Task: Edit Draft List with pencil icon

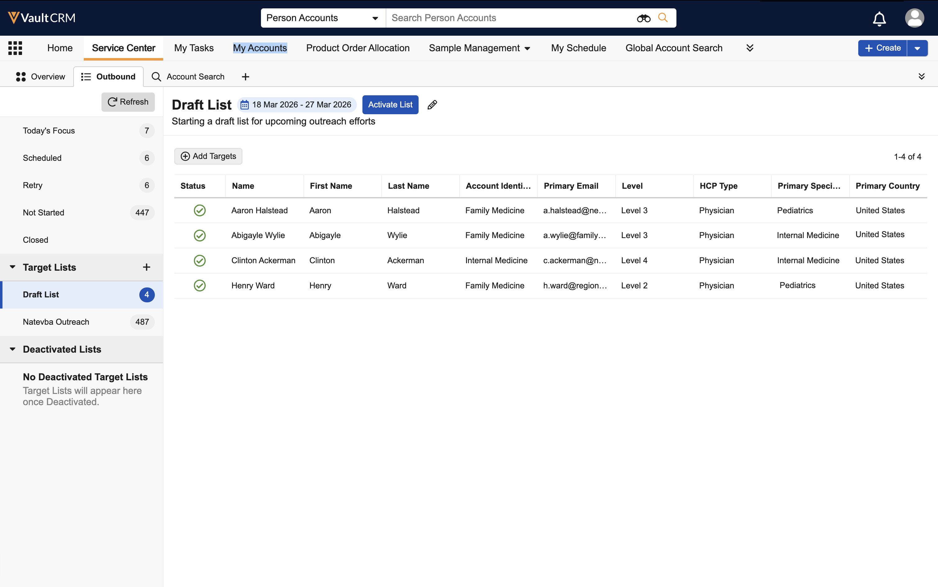Action: 432,105
